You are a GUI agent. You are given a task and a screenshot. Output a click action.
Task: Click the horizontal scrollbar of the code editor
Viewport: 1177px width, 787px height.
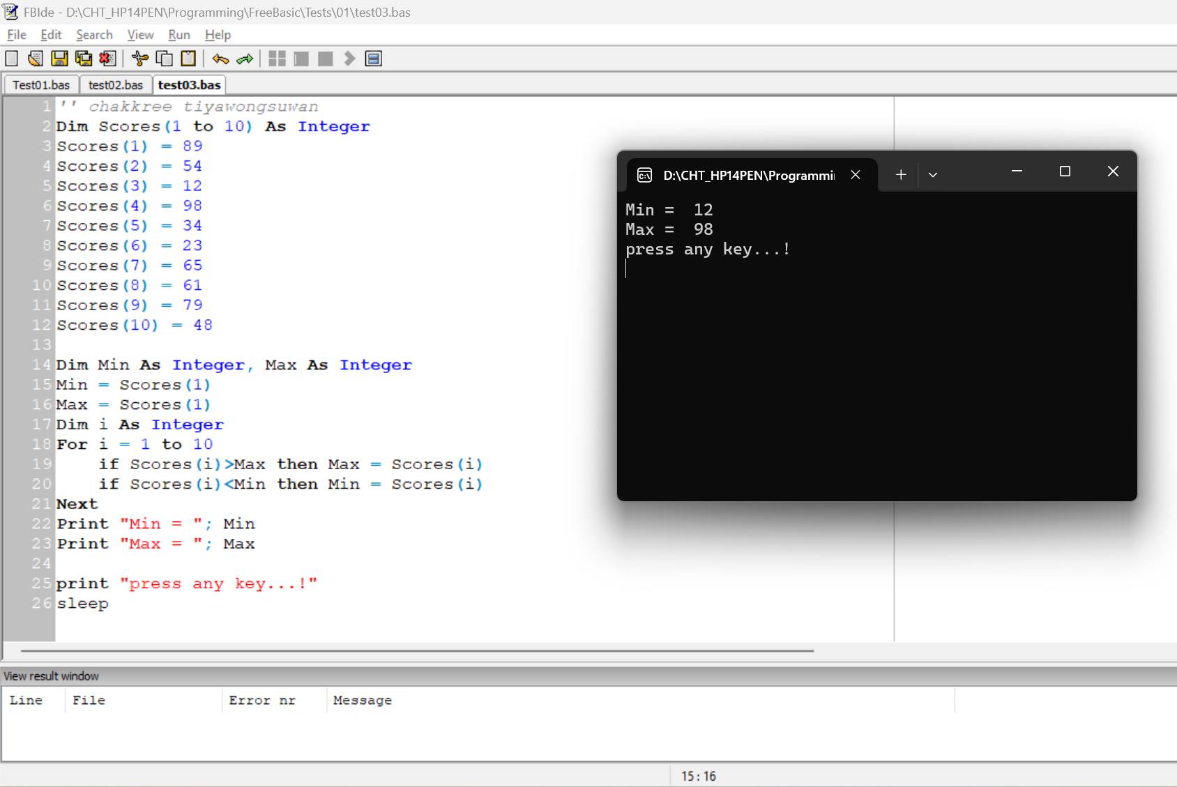pos(417,651)
